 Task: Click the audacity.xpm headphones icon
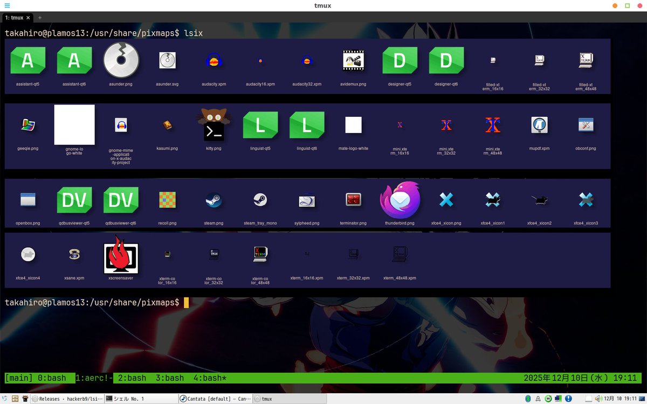[x=214, y=61]
